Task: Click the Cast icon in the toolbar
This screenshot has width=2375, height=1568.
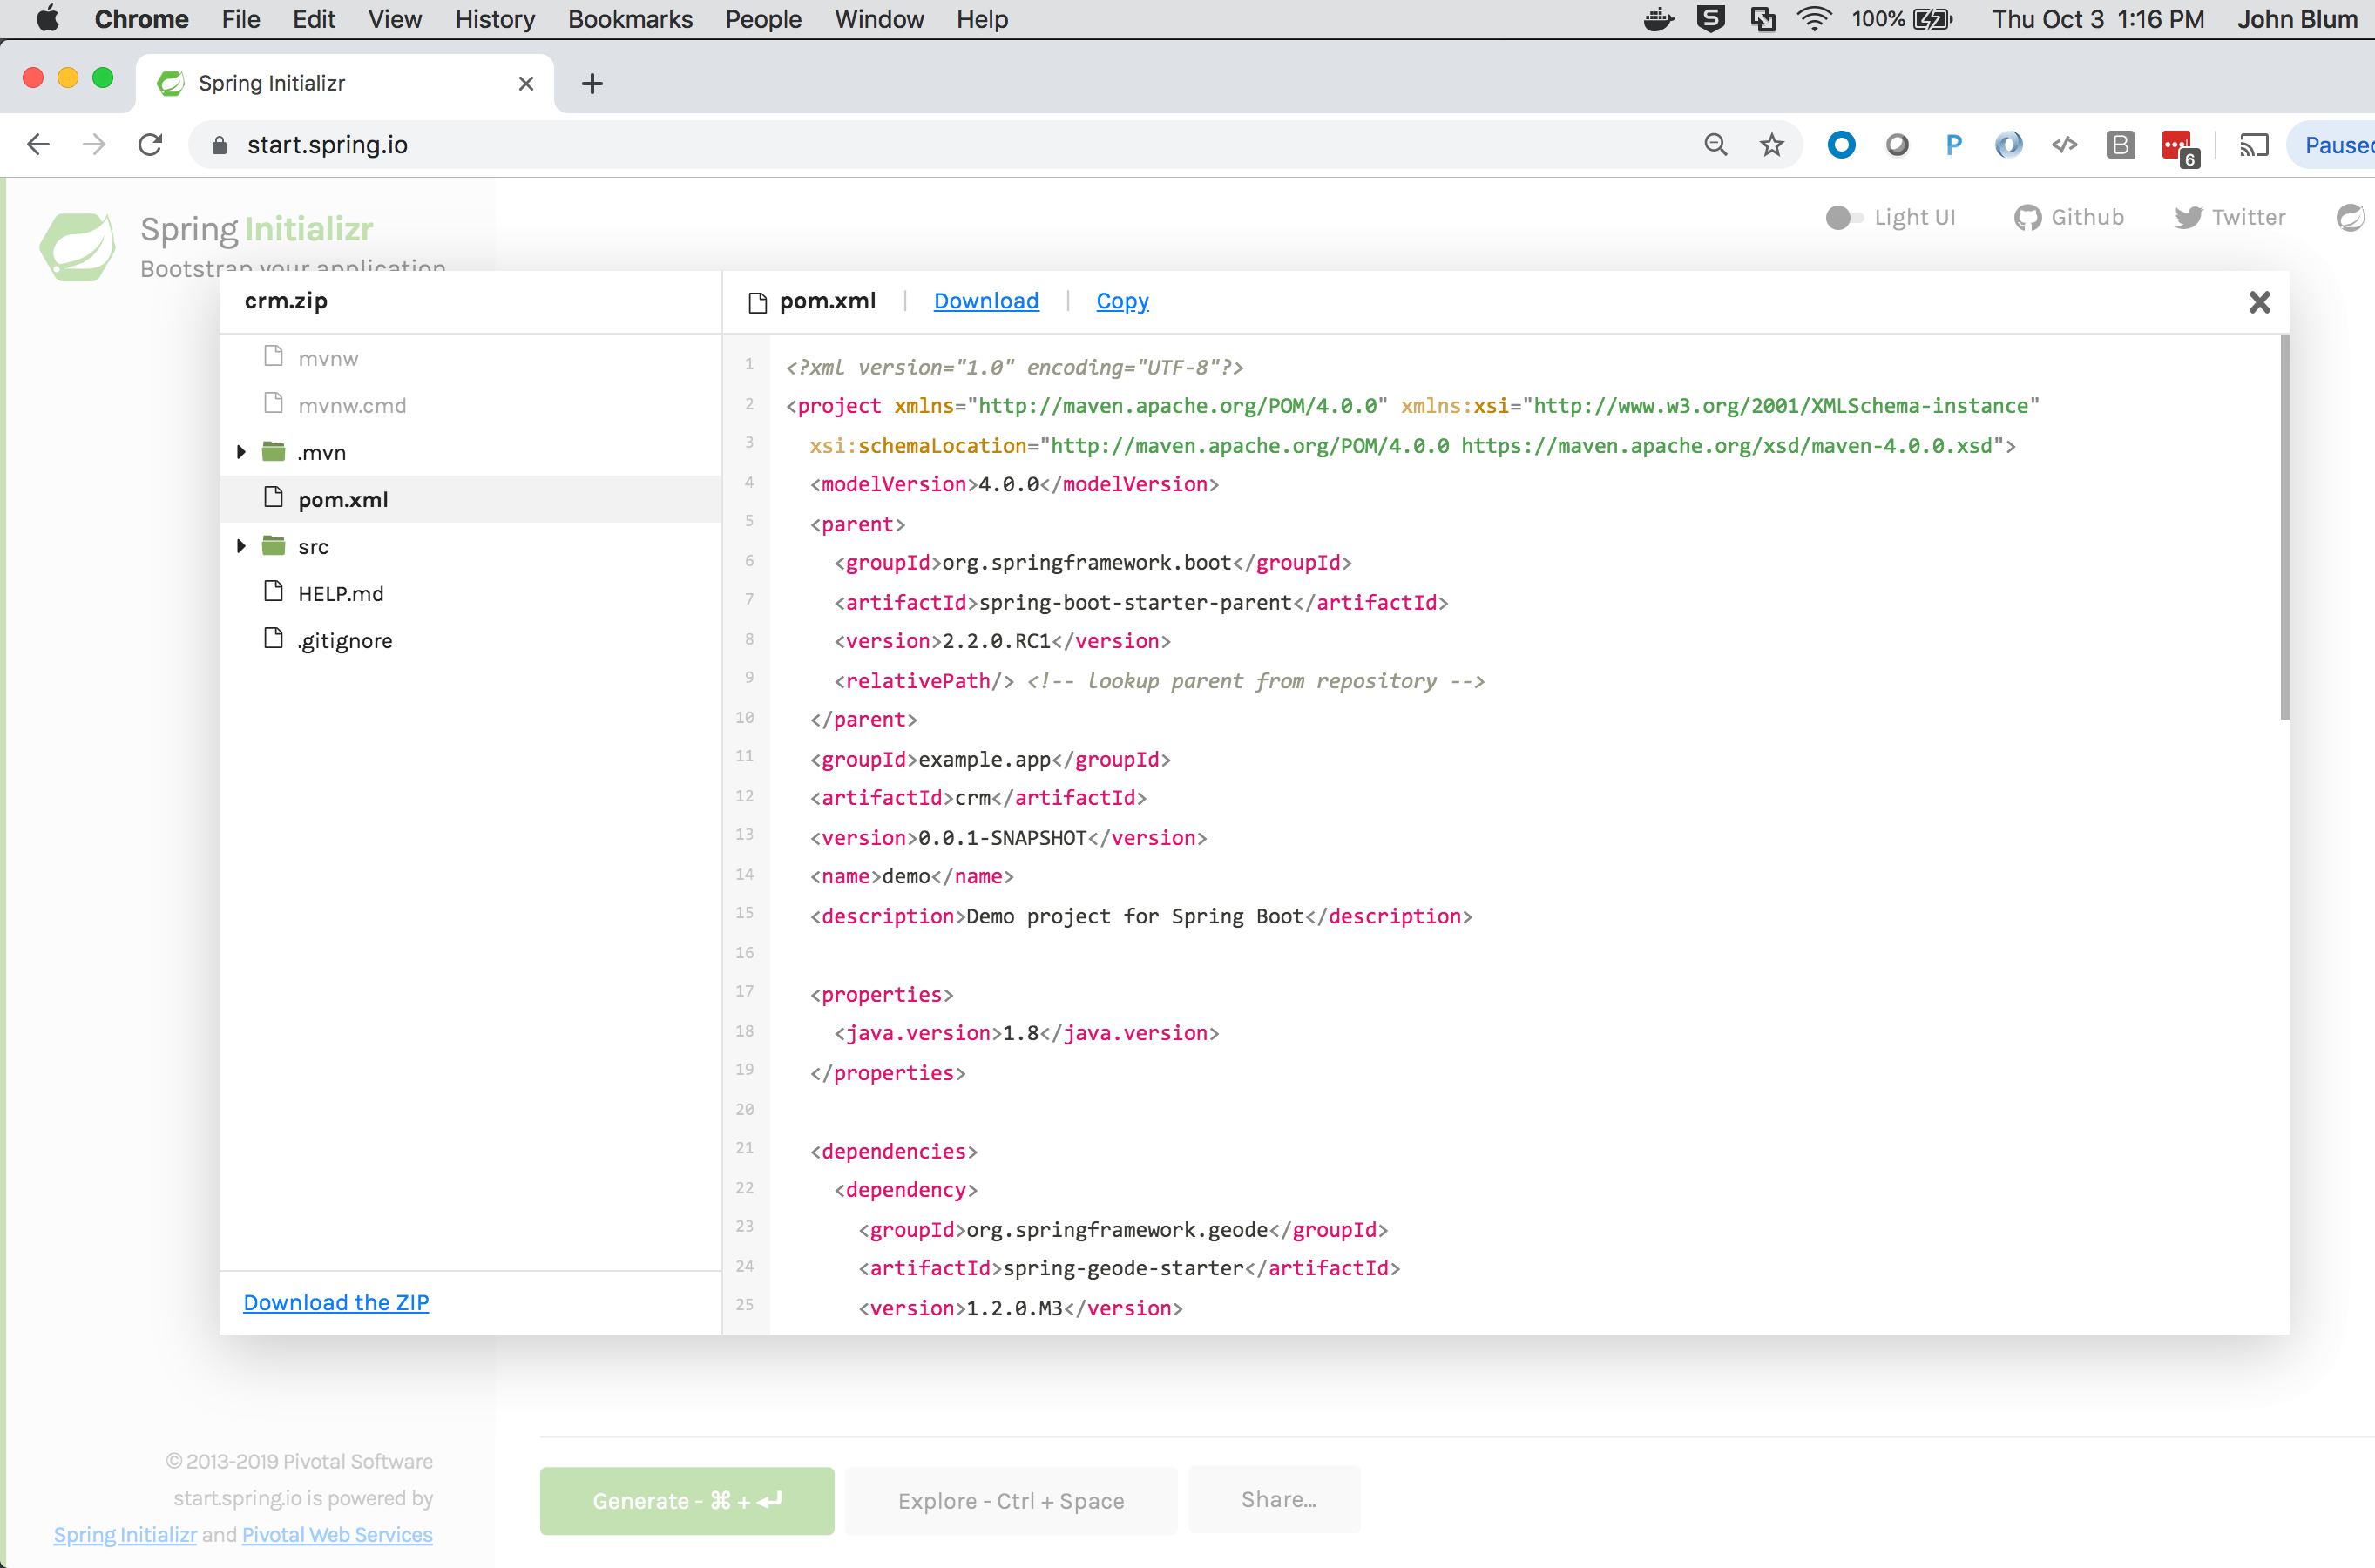Action: [2254, 145]
